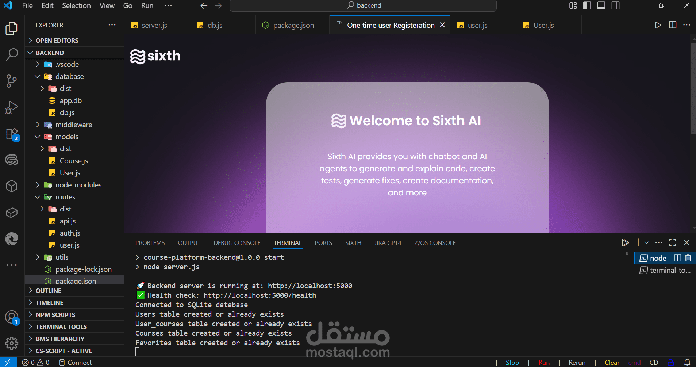Click the red Run status bar button
The width and height of the screenshot is (696, 367).
click(544, 363)
